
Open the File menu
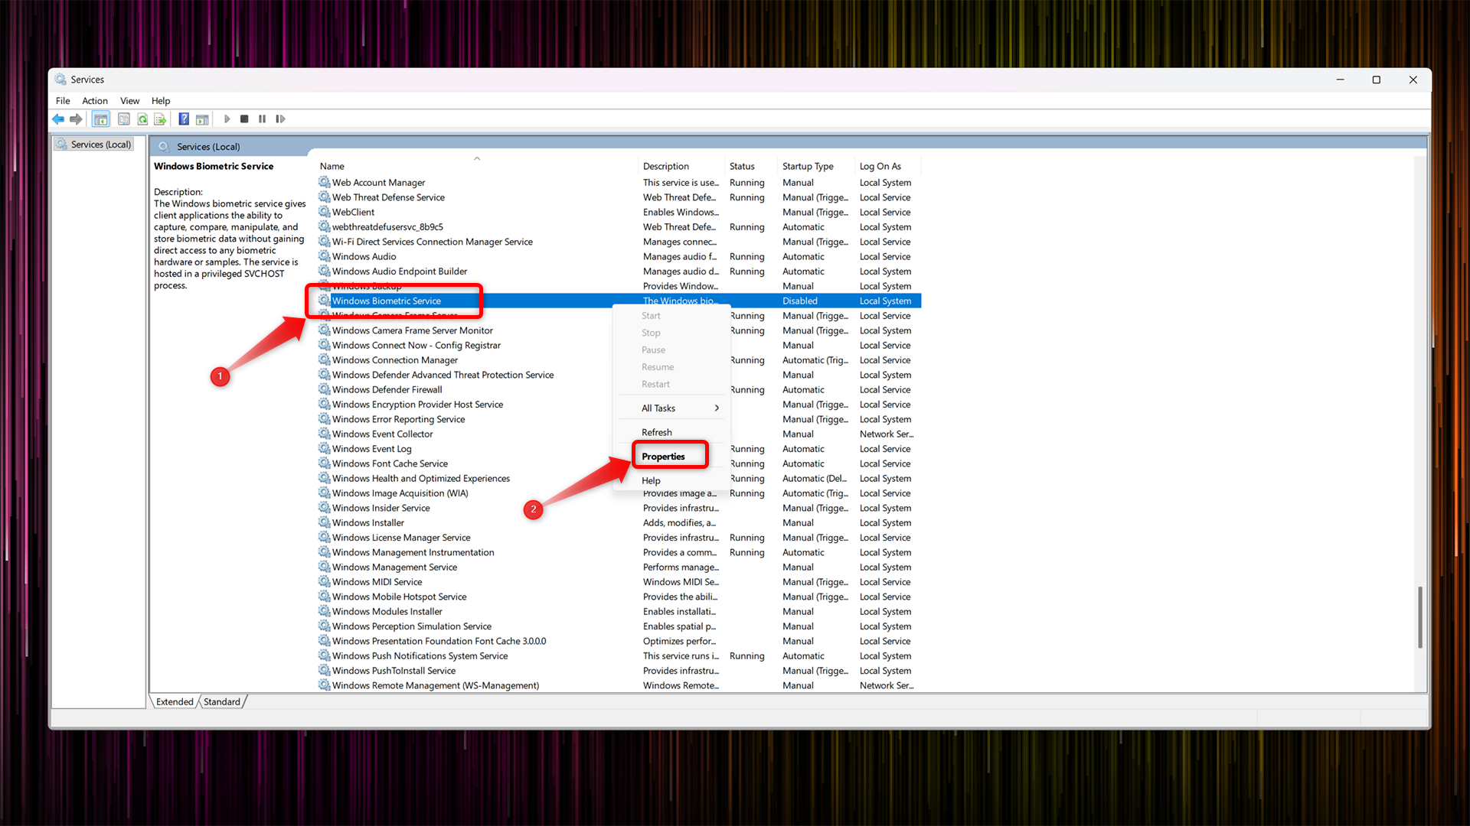point(63,101)
